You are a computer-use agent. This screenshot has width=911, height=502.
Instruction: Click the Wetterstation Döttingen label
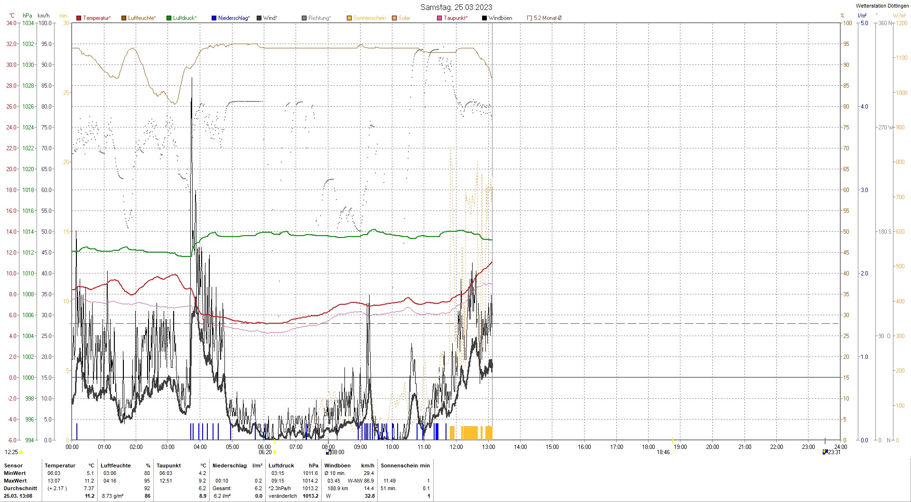(882, 6)
